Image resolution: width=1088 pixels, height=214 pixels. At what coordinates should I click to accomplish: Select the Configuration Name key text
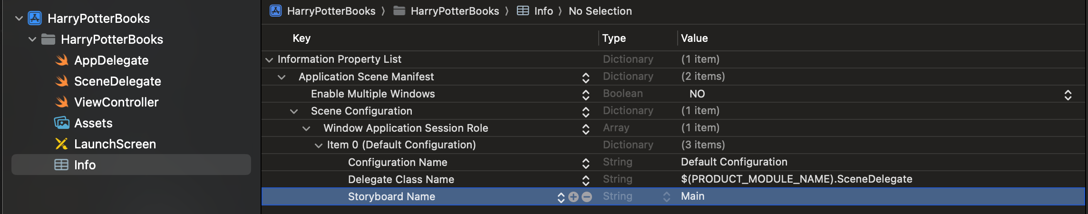(x=398, y=162)
